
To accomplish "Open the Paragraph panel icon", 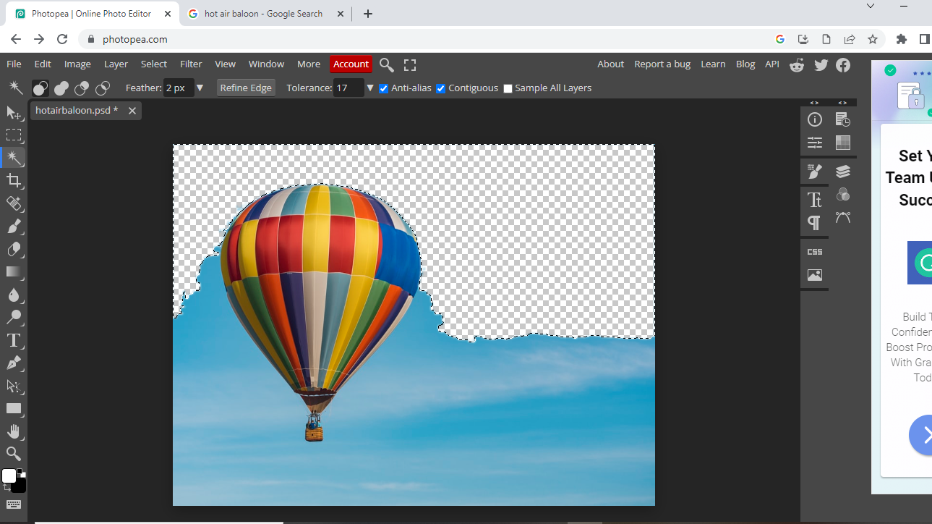I will tap(815, 223).
